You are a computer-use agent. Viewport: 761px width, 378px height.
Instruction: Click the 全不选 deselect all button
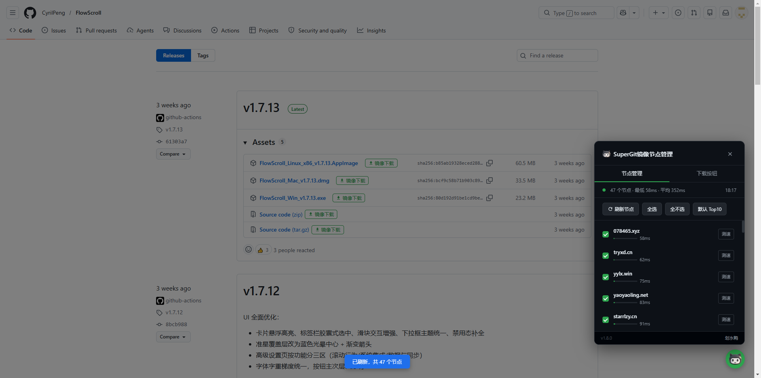(677, 209)
